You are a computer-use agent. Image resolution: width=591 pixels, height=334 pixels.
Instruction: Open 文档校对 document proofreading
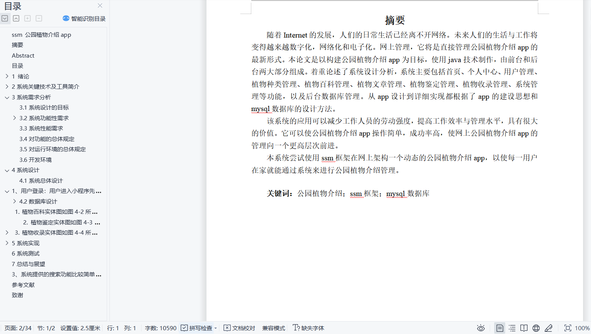point(240,328)
